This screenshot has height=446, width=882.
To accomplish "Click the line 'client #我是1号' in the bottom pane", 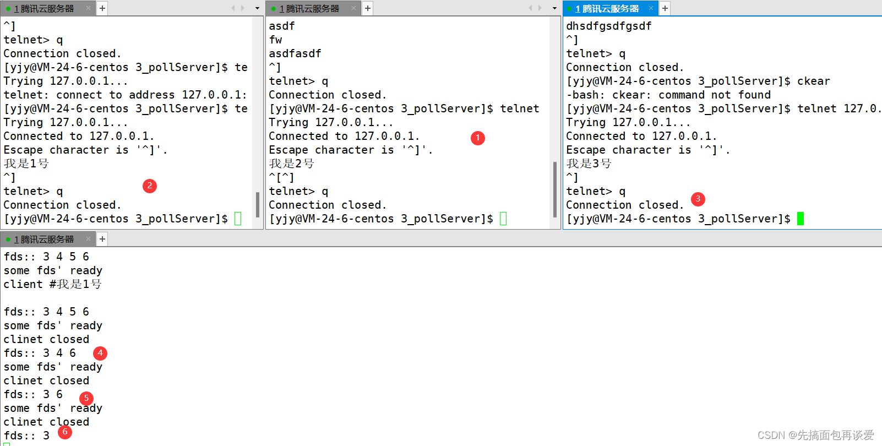I will point(53,284).
